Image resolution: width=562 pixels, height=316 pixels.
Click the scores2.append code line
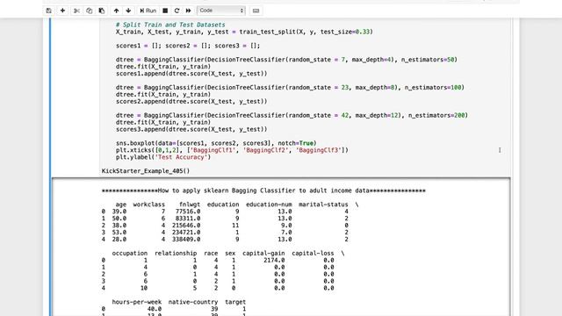point(191,102)
